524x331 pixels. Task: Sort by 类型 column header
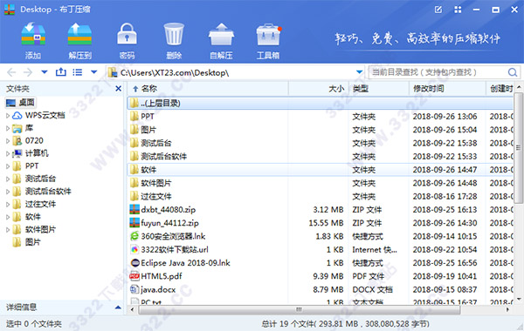[x=379, y=89]
